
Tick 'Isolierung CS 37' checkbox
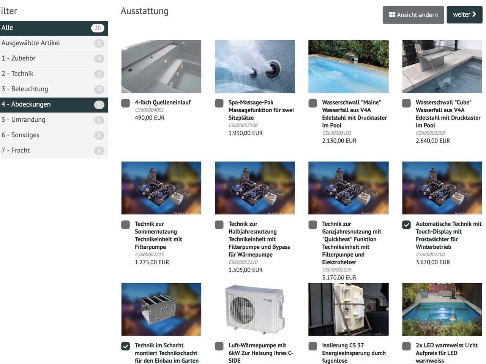(313, 346)
